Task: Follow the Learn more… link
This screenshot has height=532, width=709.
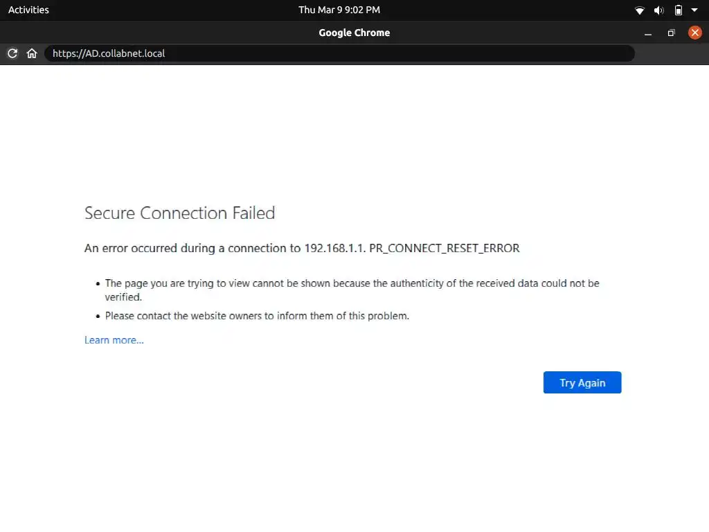Action: tap(114, 340)
